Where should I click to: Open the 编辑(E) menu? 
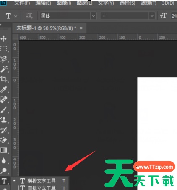(x=43, y=3)
